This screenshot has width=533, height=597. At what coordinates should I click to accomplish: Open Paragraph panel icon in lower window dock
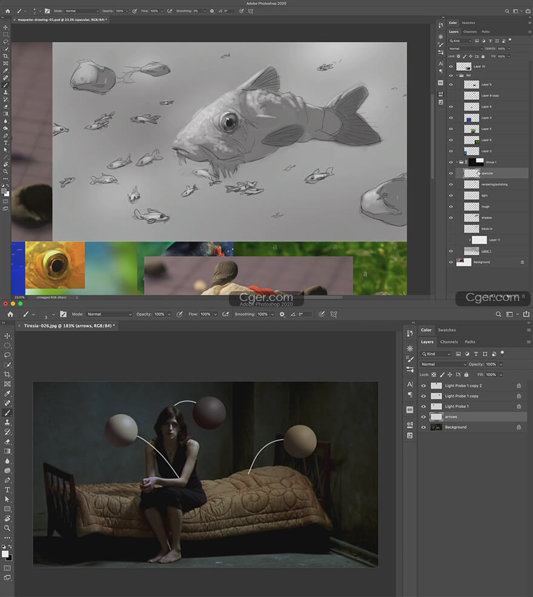point(410,394)
